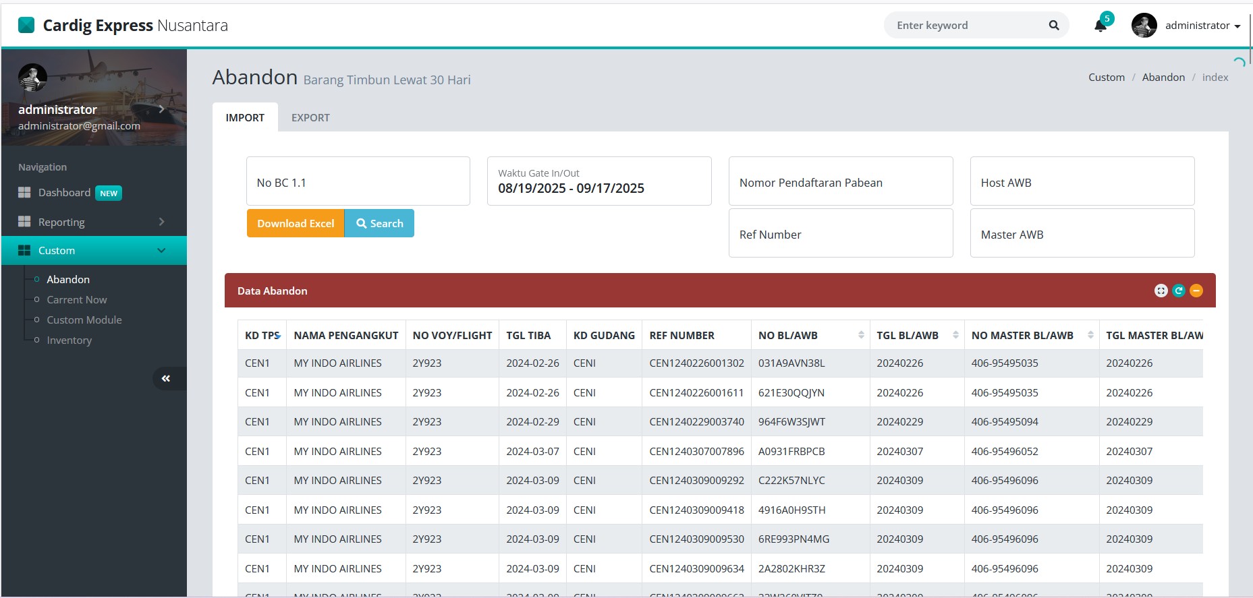Image resolution: width=1253 pixels, height=598 pixels.
Task: Sort by NO MASTER BL/AWB column
Action: pos(1090,335)
